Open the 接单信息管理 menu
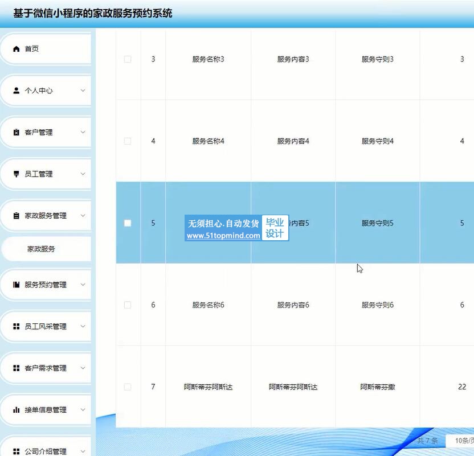 click(x=46, y=410)
